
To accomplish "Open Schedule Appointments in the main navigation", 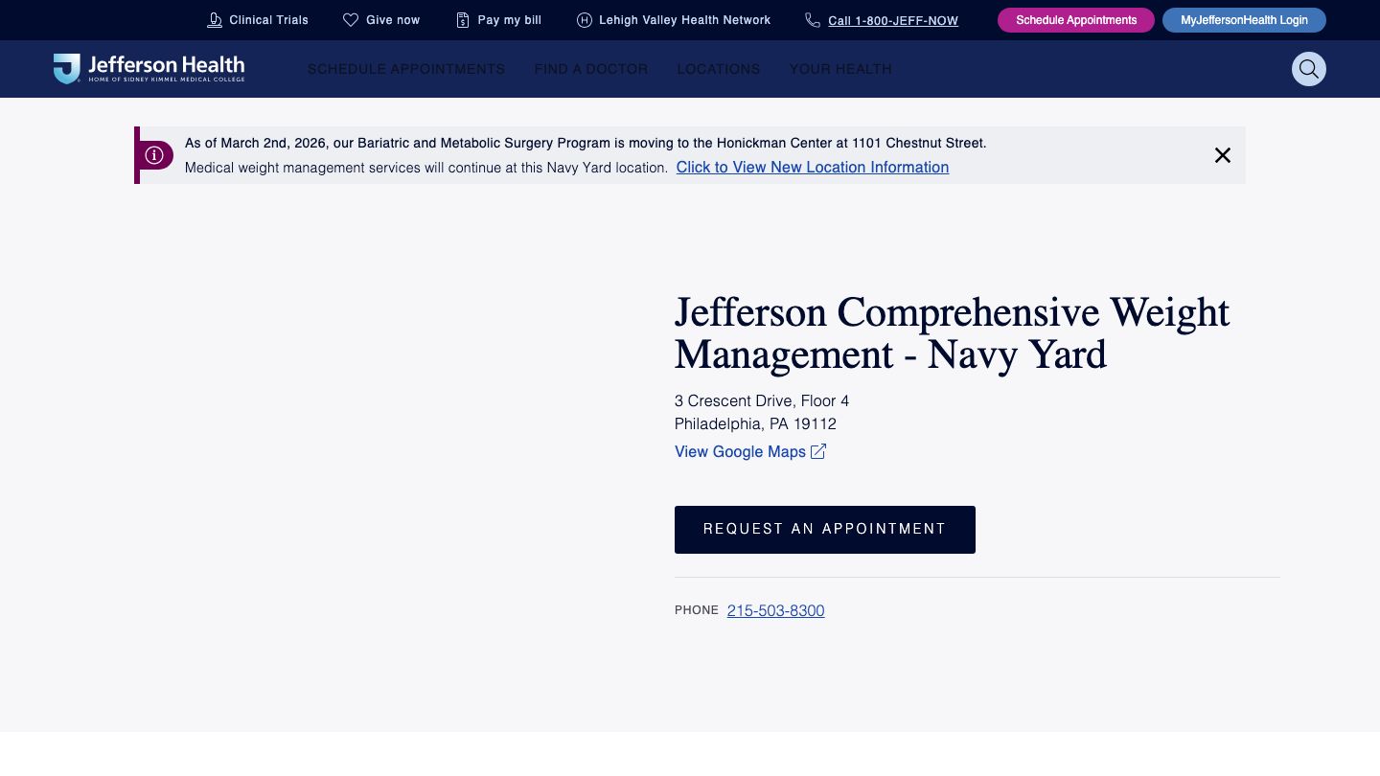I will pos(405,69).
